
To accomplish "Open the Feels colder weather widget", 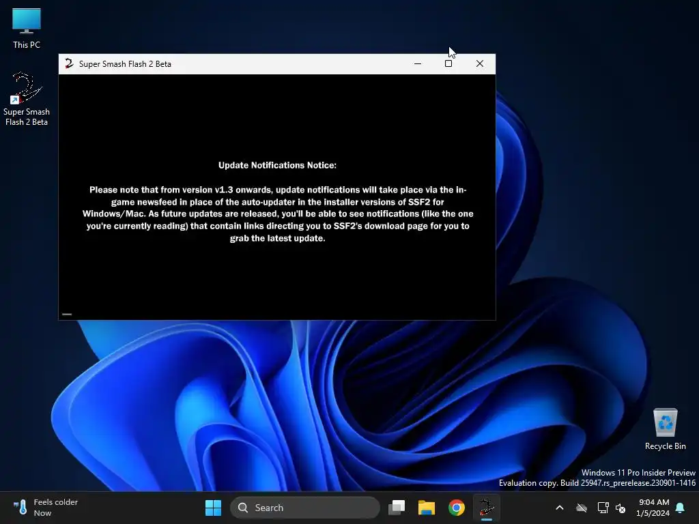I will [45, 508].
